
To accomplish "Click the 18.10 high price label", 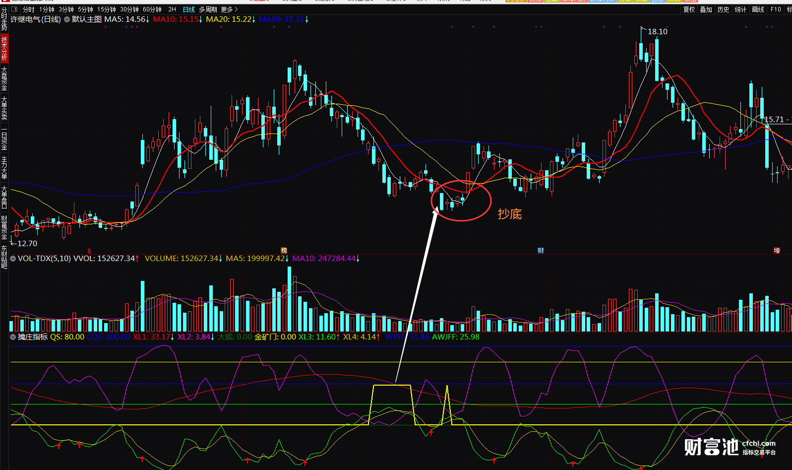I will coord(658,32).
